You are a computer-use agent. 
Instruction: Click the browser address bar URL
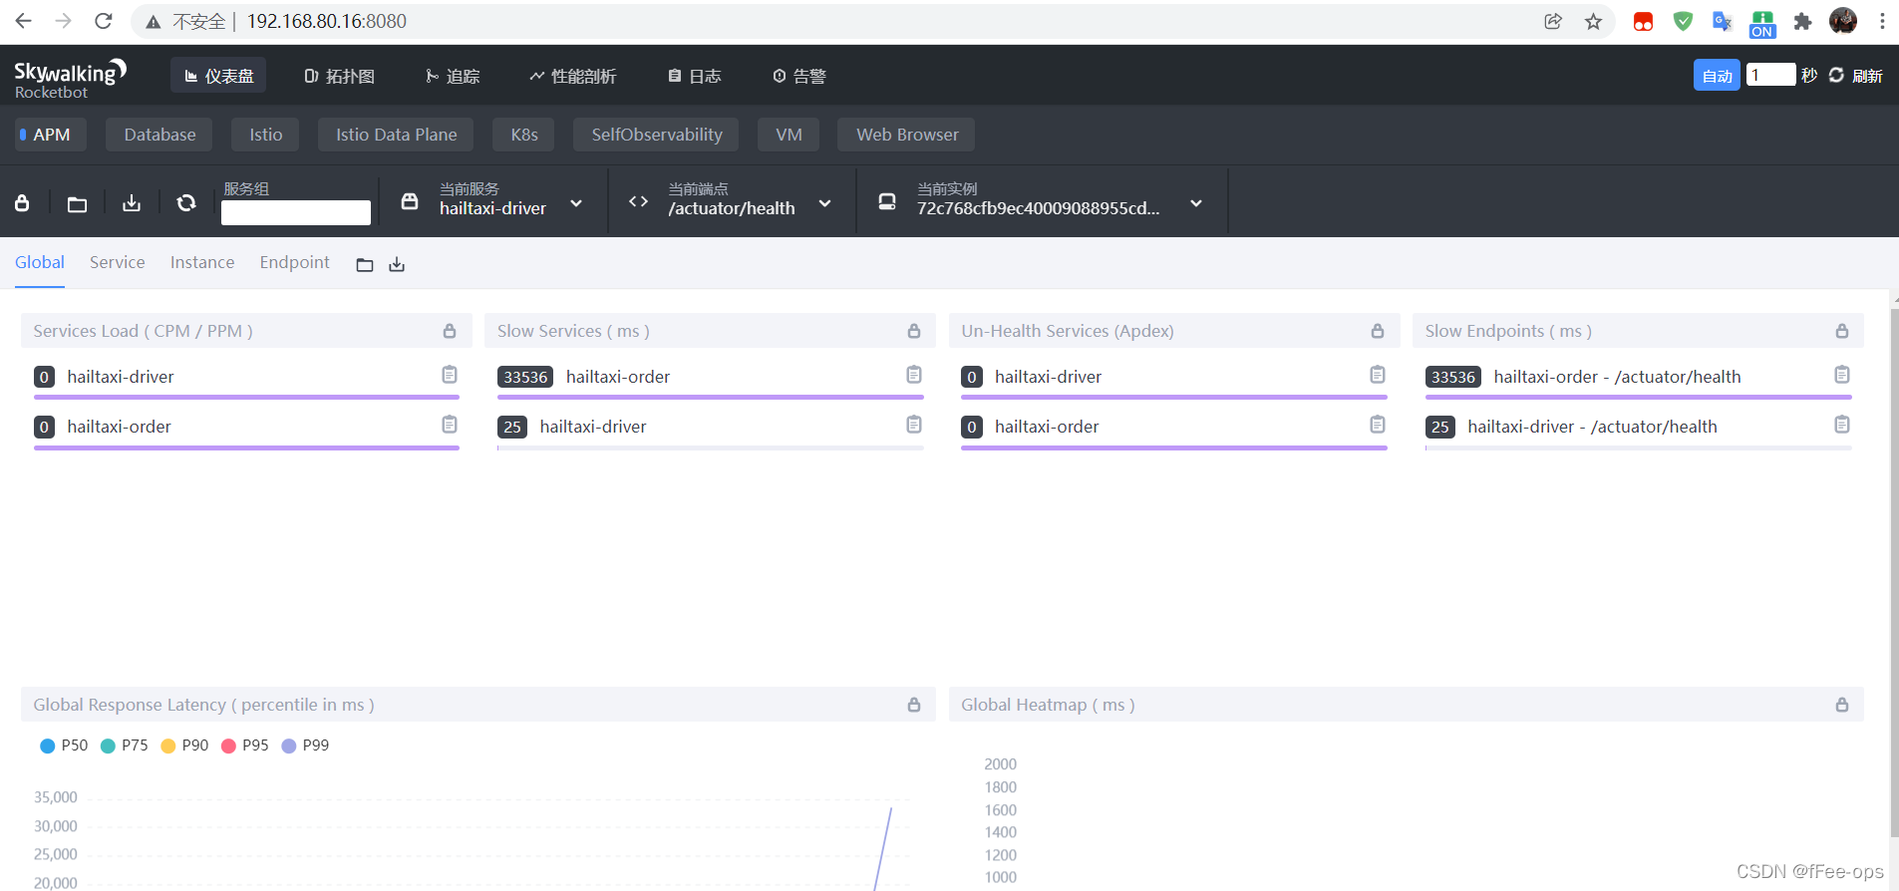click(327, 21)
